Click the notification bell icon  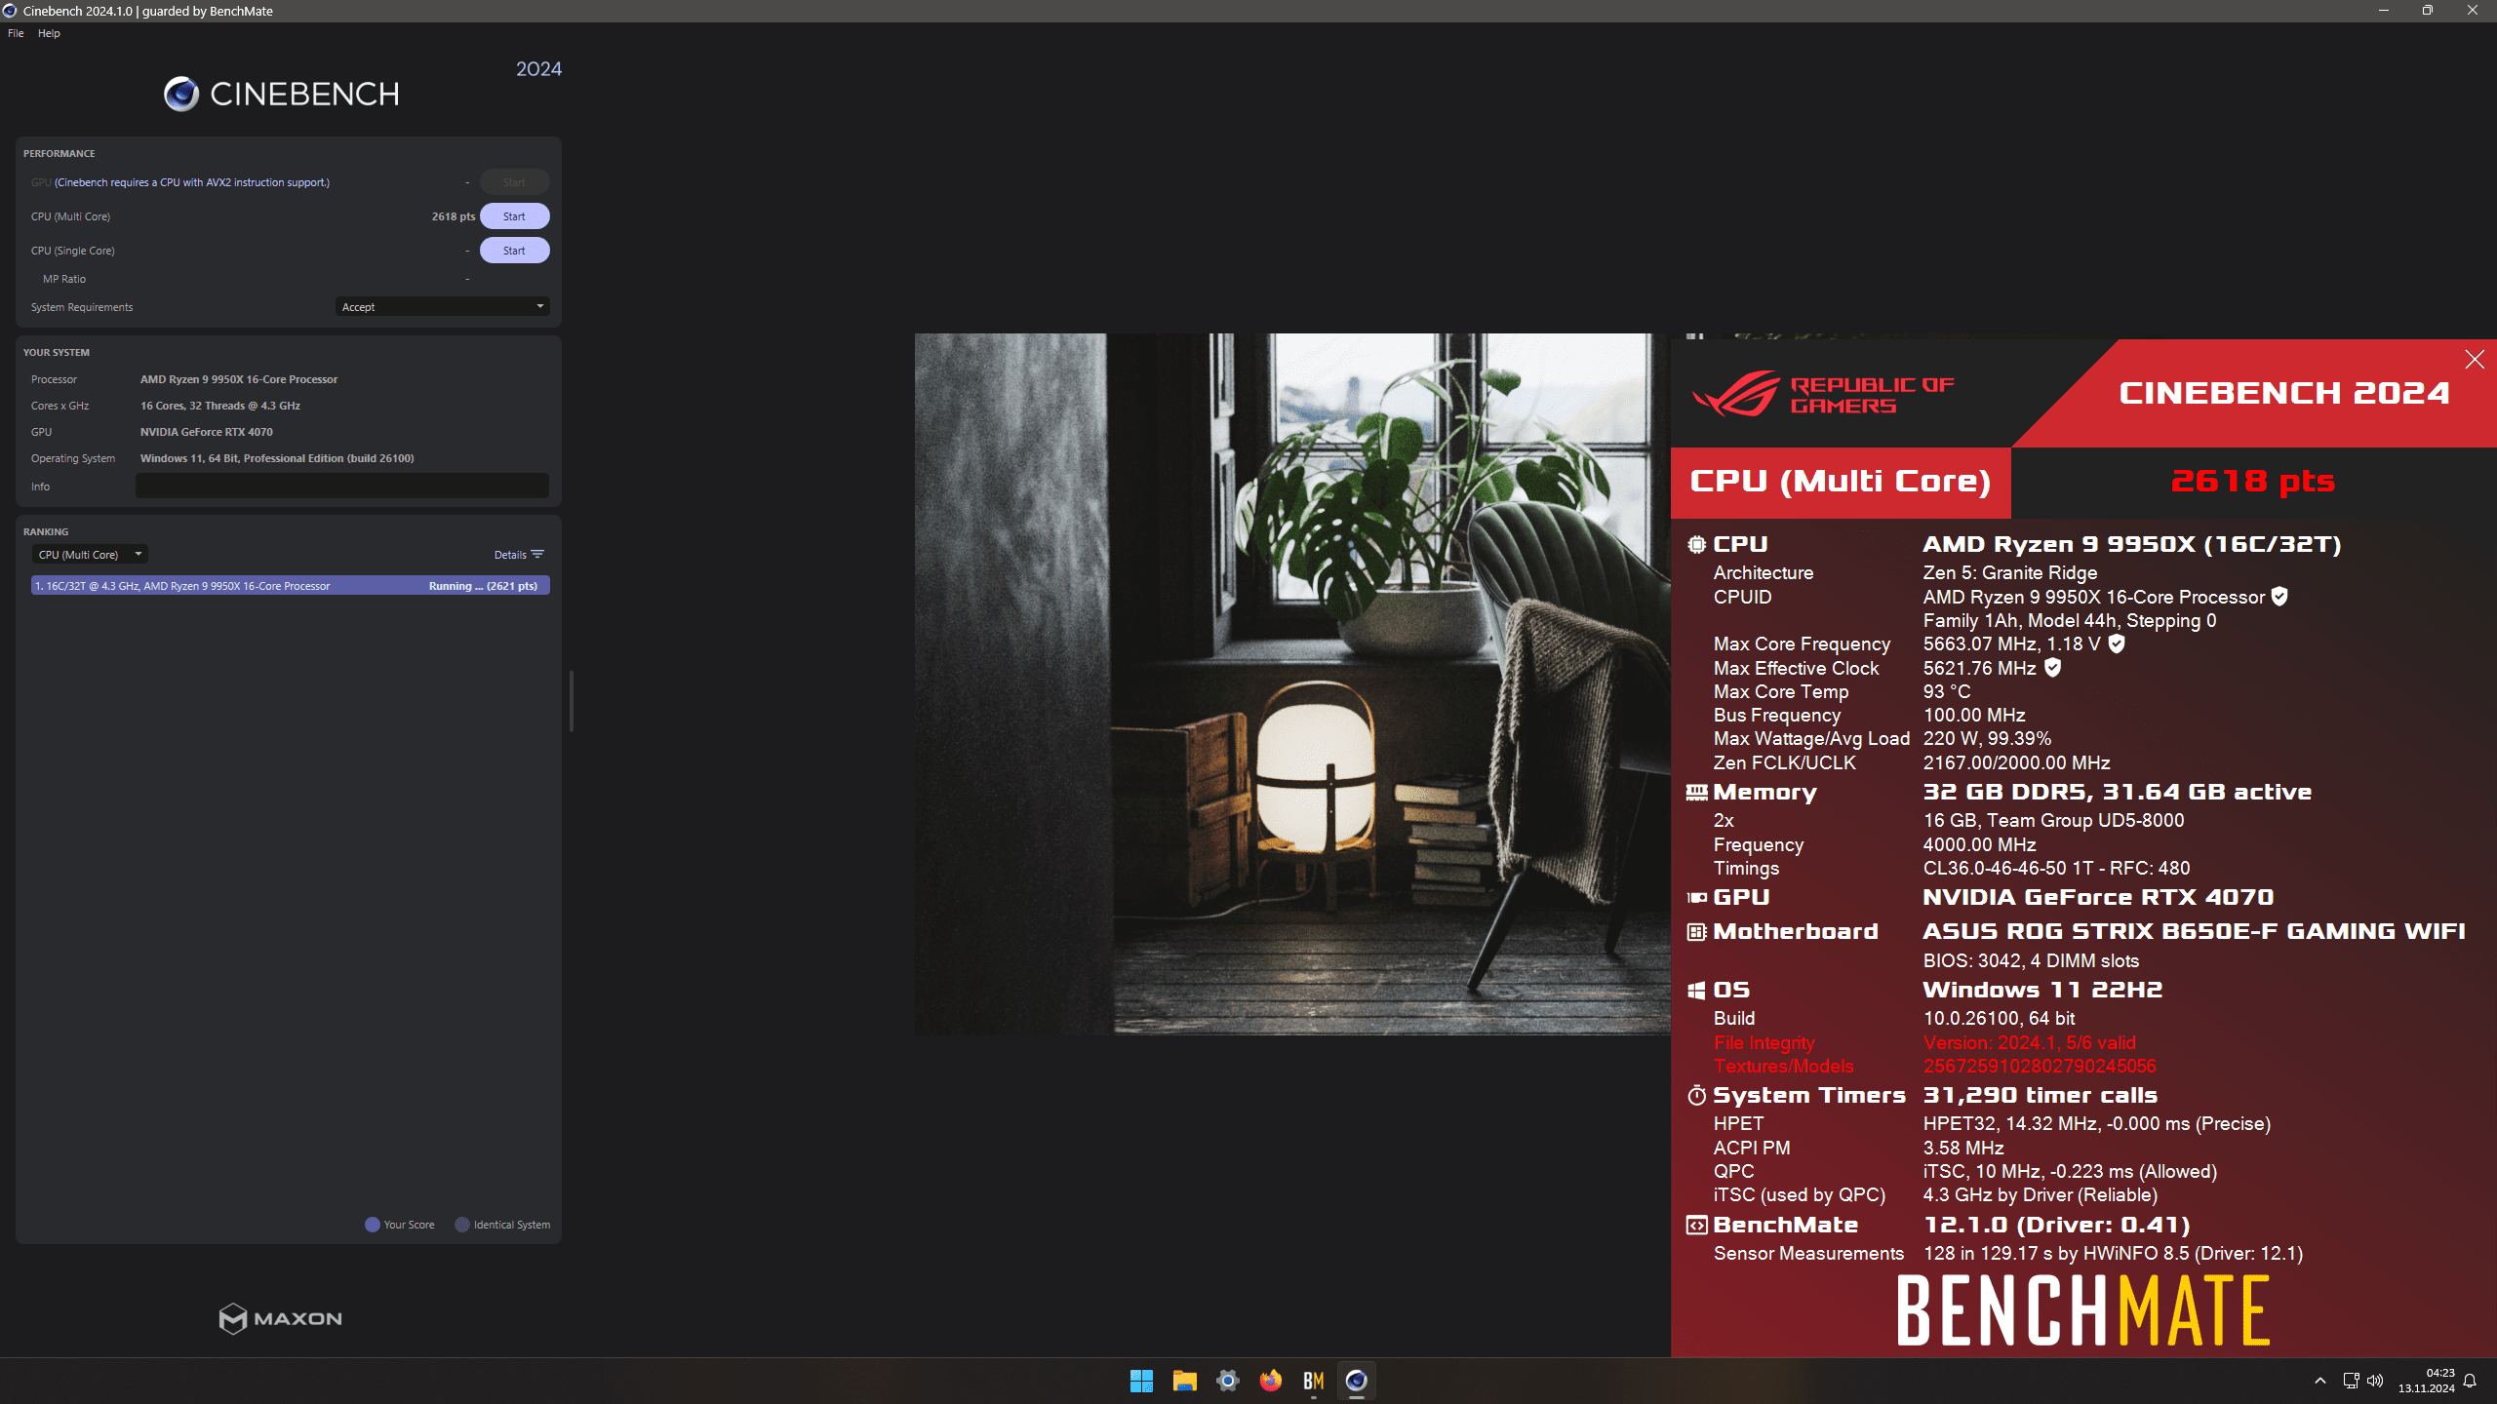(2470, 1381)
